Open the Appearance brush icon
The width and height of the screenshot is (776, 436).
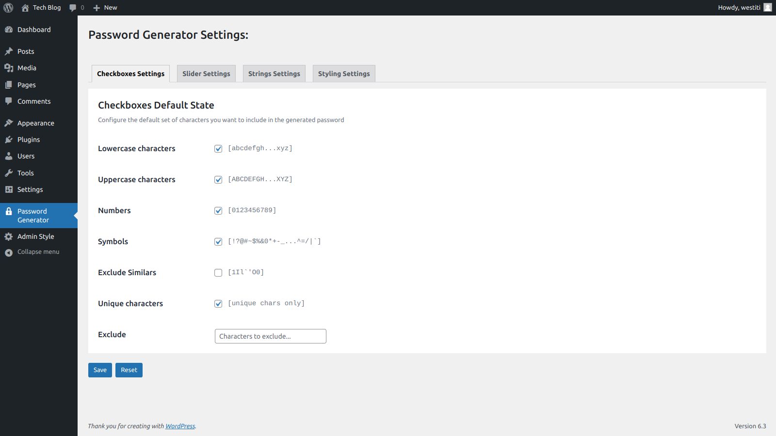pos(9,123)
